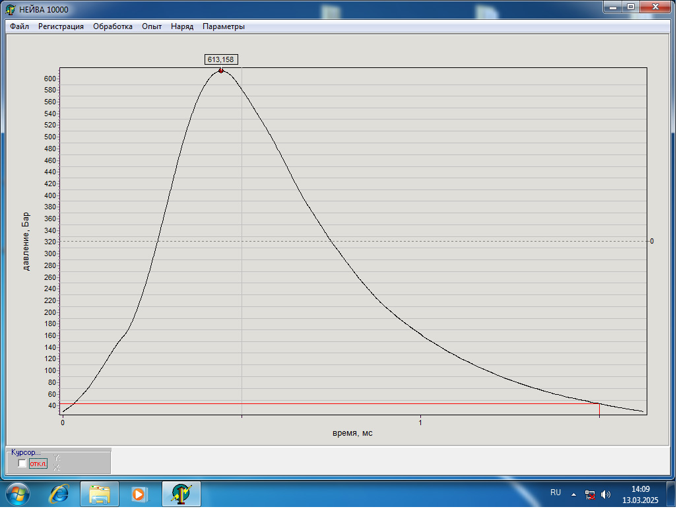Open the Наряд menu
The image size is (679, 511).
tap(182, 26)
